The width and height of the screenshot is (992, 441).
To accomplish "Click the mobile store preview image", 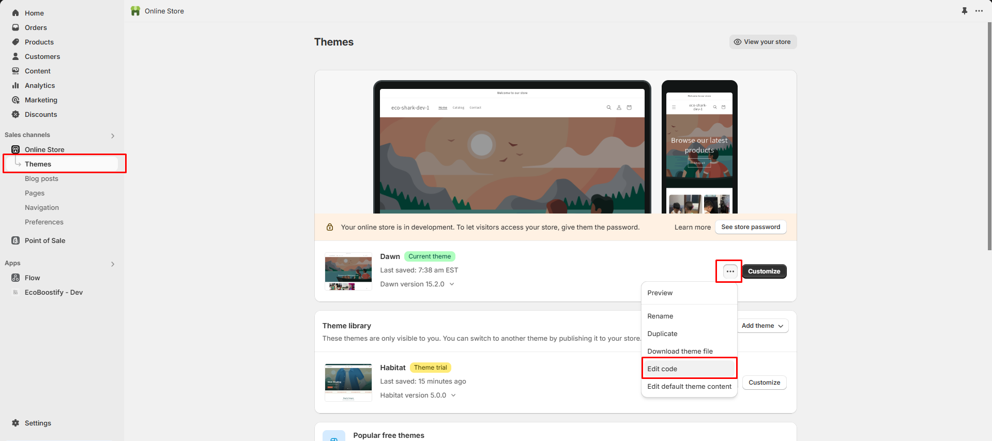I will point(699,147).
